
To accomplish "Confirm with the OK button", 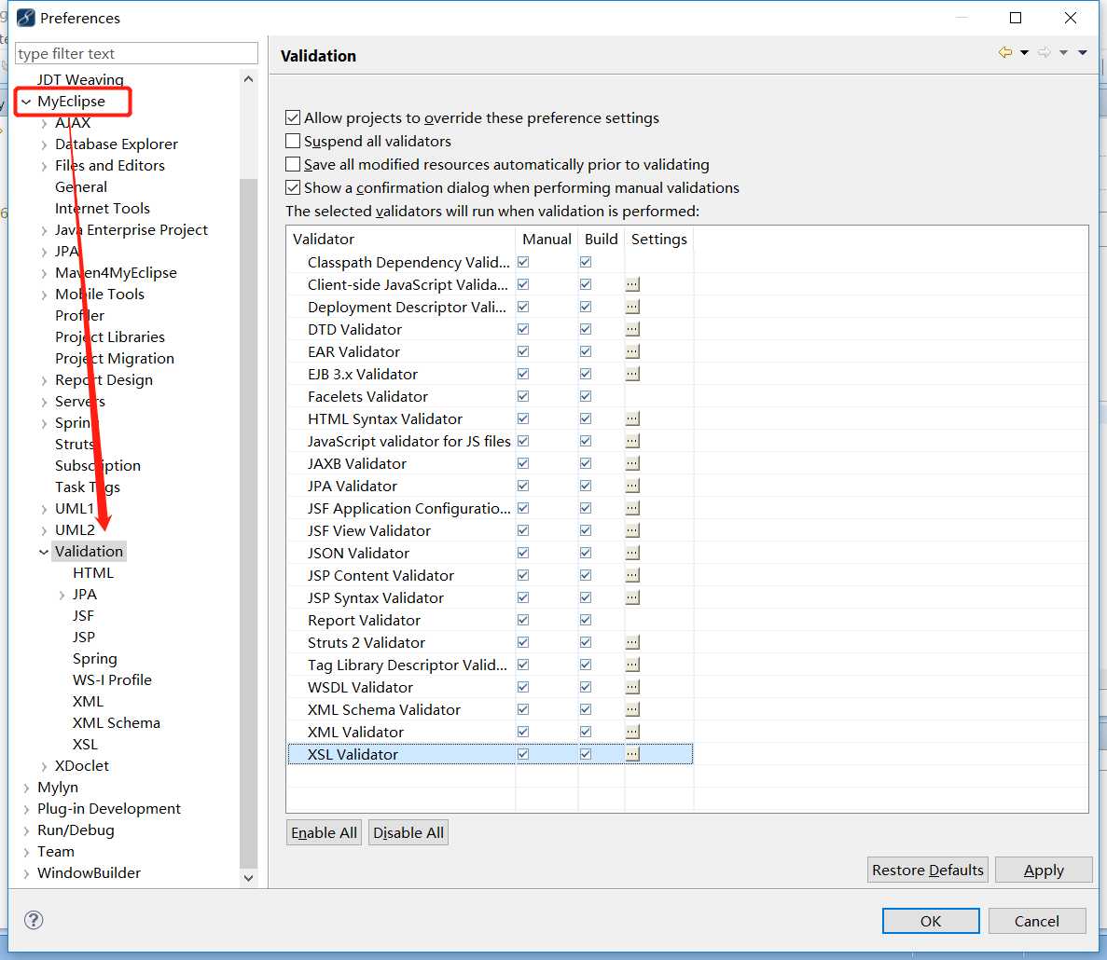I will (x=931, y=921).
